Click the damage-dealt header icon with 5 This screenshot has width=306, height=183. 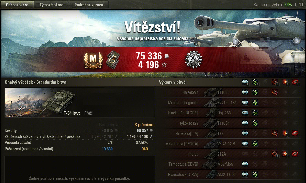[x=285, y=82]
